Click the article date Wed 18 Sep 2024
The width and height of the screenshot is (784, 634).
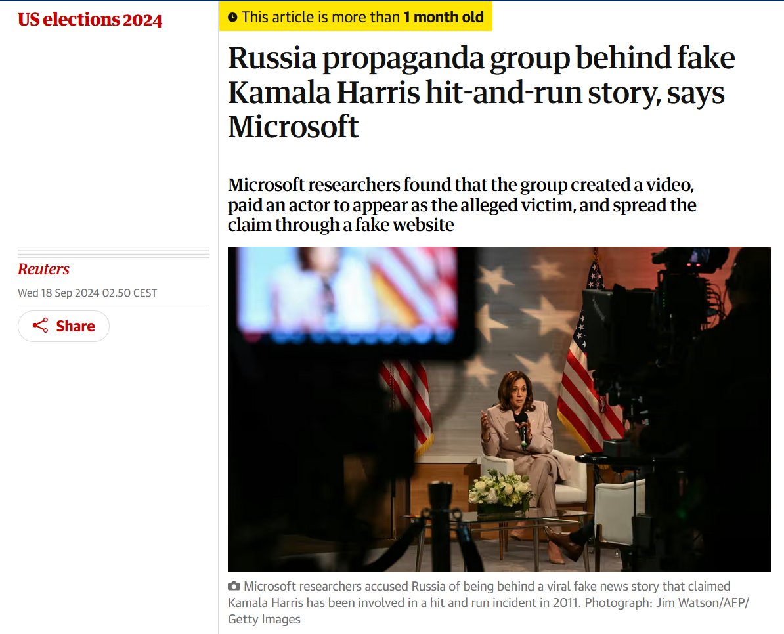click(87, 293)
